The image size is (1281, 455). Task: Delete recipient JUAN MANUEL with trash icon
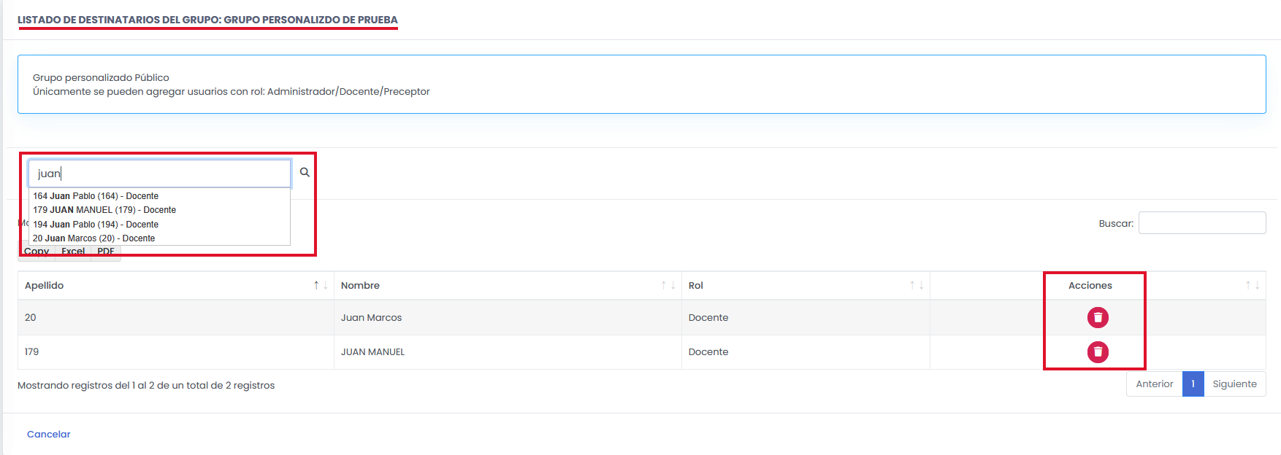[1098, 352]
